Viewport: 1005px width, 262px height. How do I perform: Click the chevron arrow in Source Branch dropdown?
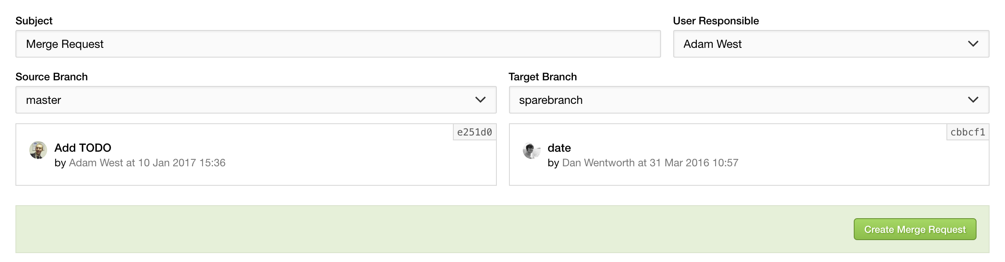480,100
